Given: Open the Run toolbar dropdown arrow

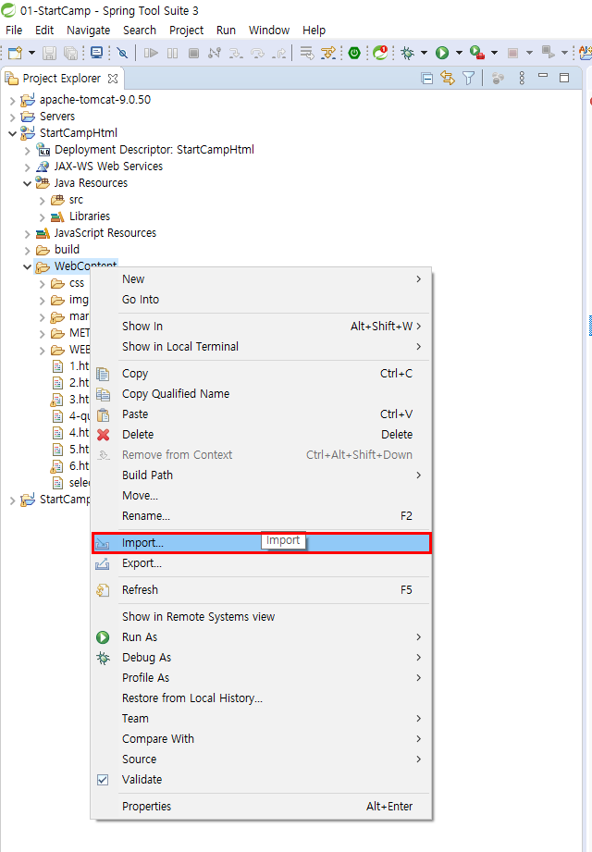Looking at the screenshot, I should [459, 53].
